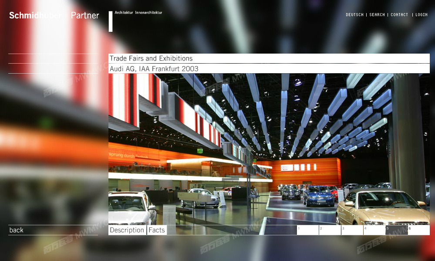This screenshot has height=261, width=435.
Task: Show image number 4
Action: [x=374, y=230]
